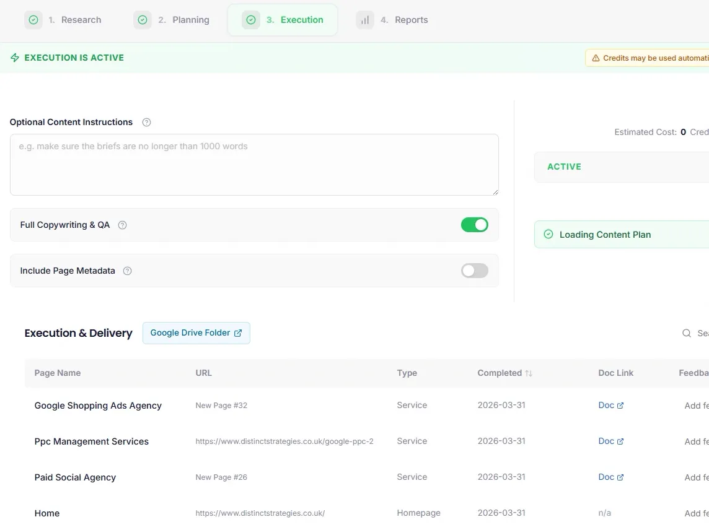This screenshot has height=530, width=709.
Task: Click the bar chart icon on Reports step
Action: click(x=364, y=19)
